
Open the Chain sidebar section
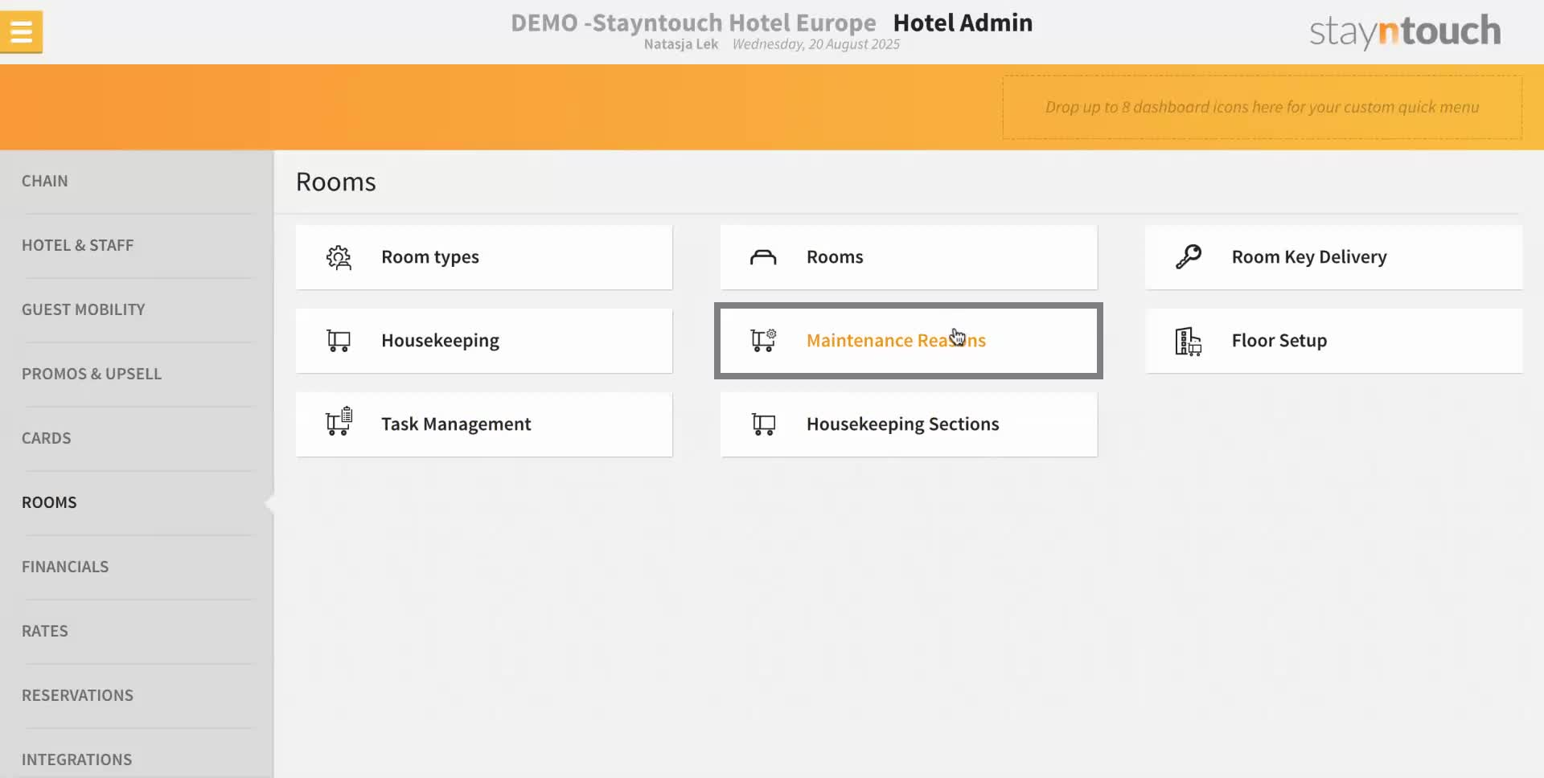click(x=137, y=182)
